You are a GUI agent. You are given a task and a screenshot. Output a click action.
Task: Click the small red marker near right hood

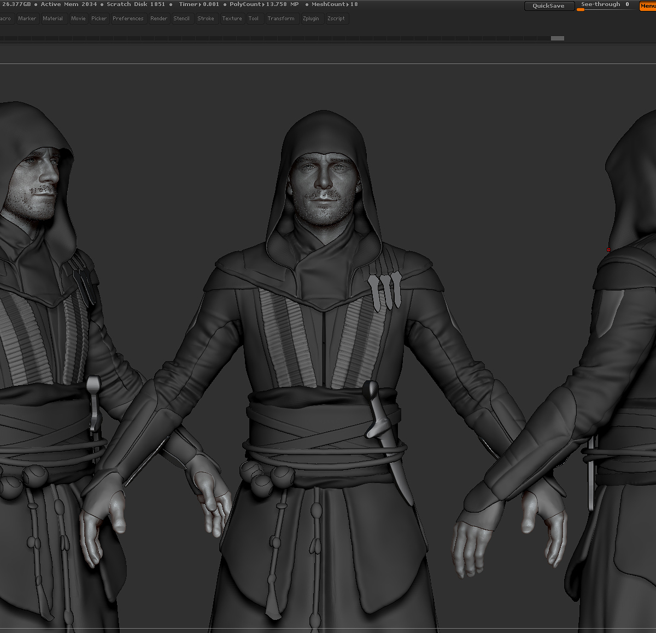coord(608,250)
